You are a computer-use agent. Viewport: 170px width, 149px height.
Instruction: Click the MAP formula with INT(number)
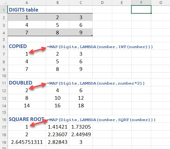(x=100, y=47)
